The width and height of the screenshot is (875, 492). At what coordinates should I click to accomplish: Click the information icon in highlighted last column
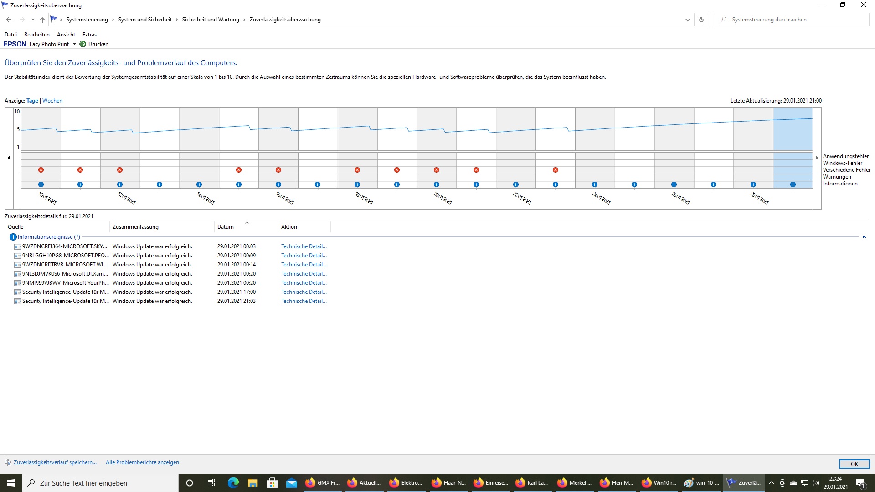[793, 184]
